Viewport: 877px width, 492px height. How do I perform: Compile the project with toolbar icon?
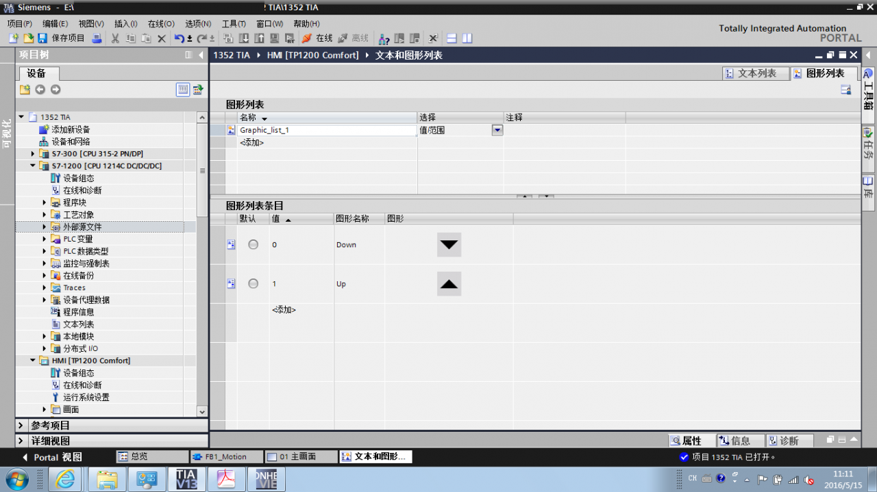click(228, 38)
